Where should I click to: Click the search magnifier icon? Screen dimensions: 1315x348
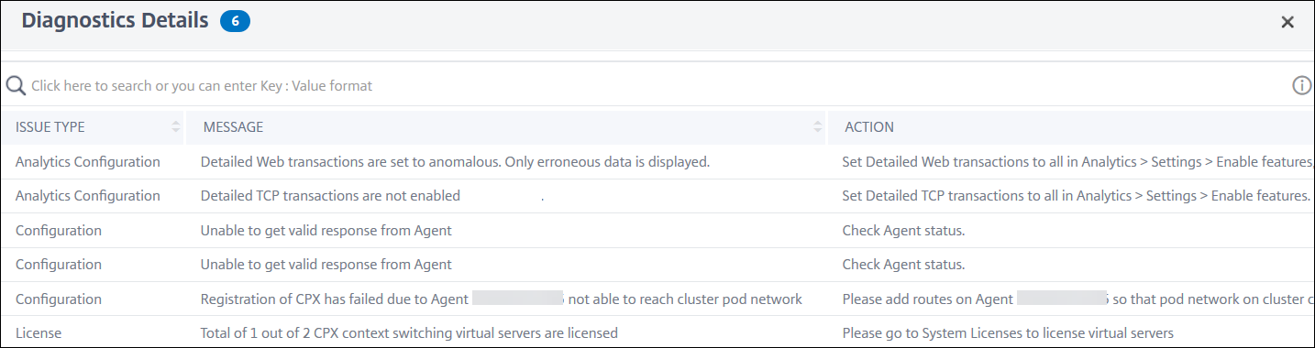(x=15, y=85)
